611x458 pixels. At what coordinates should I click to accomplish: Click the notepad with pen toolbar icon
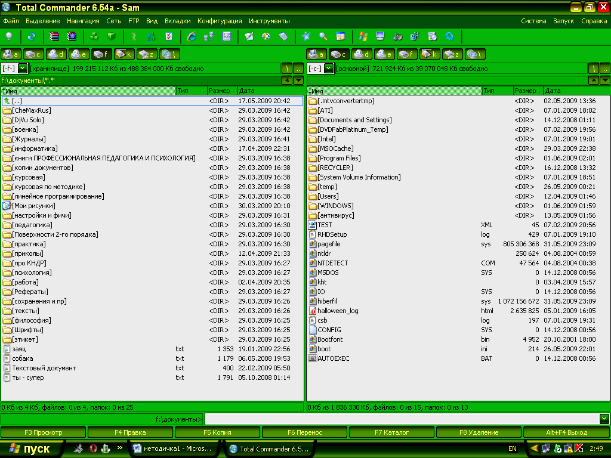249,36
